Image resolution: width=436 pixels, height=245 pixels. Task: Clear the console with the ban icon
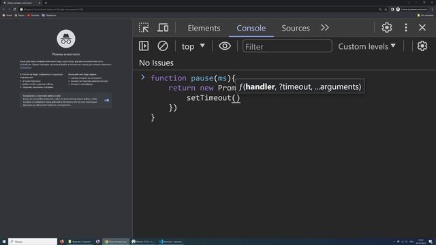163,46
